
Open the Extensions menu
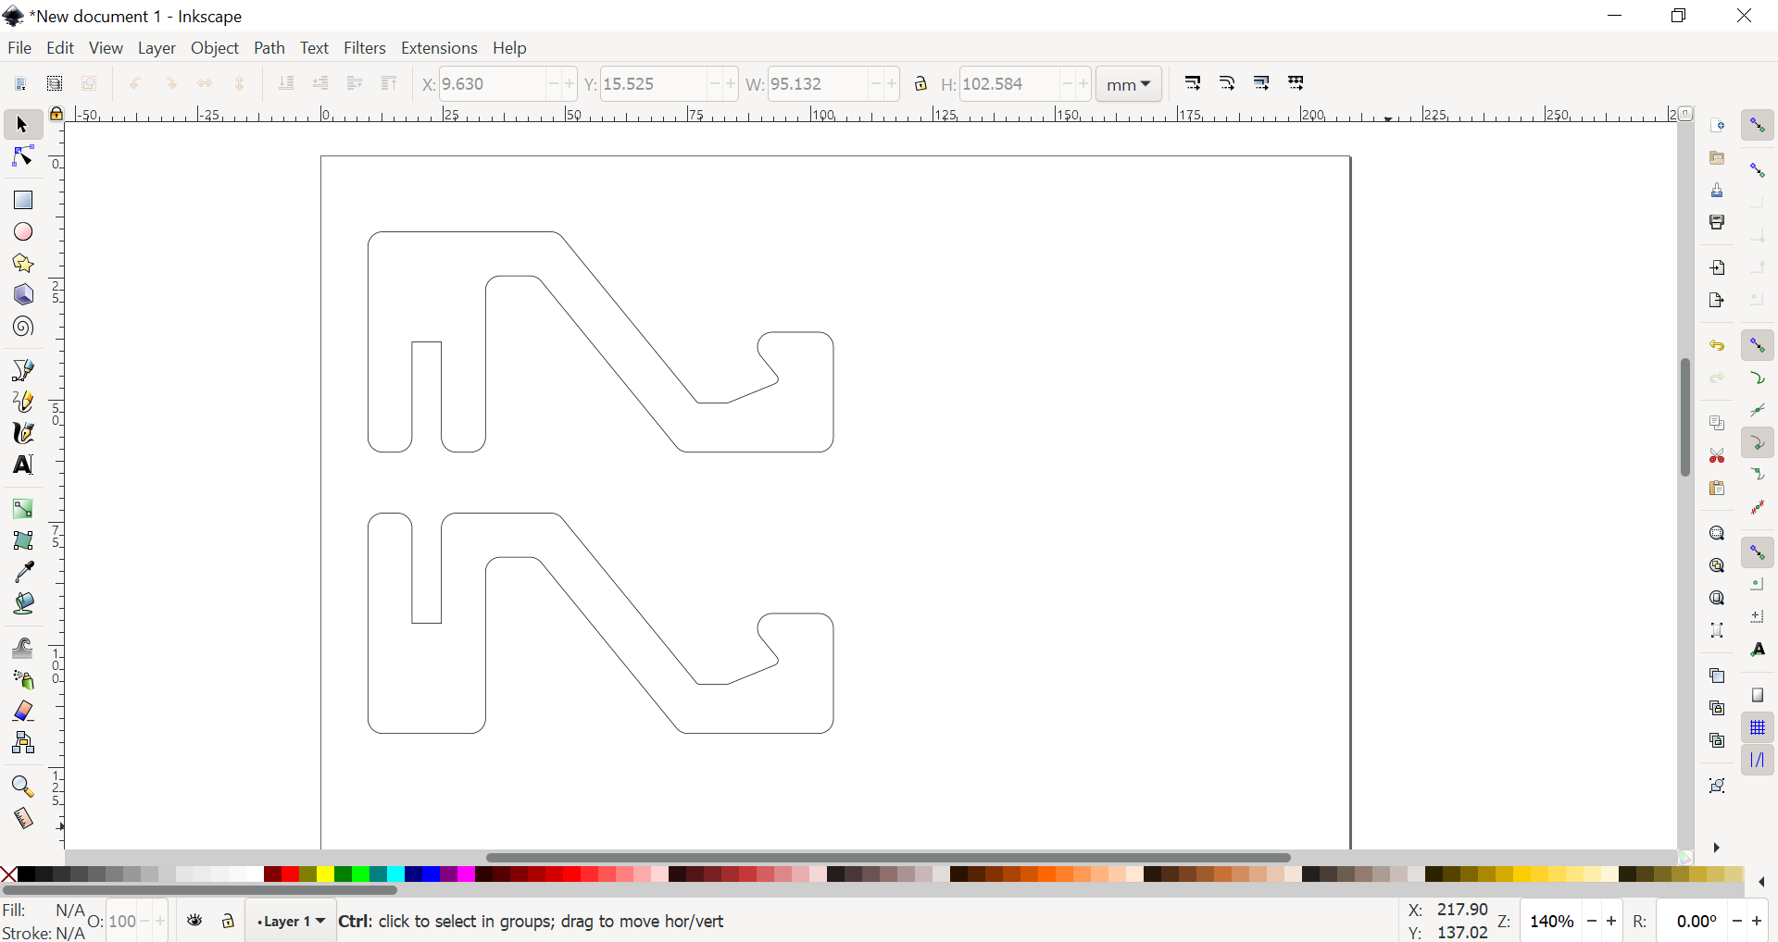[441, 48]
